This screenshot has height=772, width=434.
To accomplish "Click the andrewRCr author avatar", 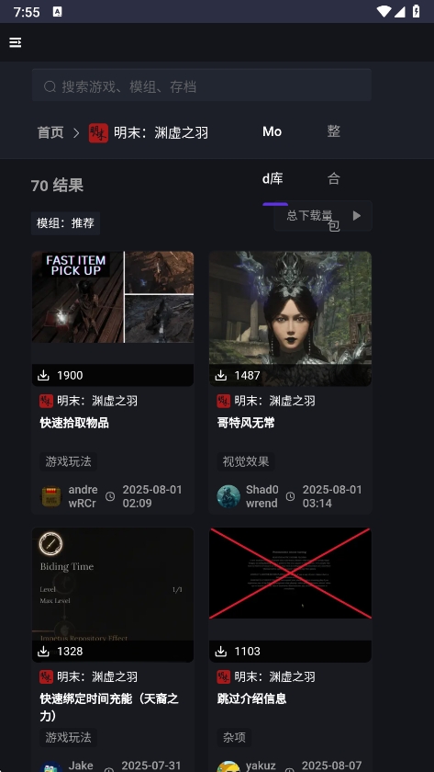I will [50, 496].
